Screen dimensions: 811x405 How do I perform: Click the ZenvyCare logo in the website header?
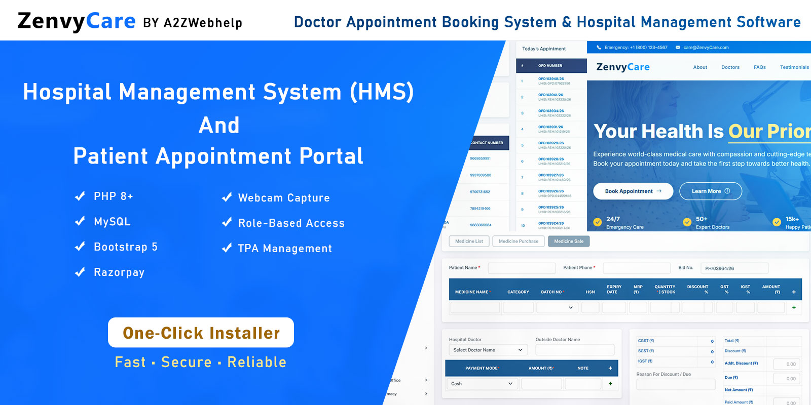pos(623,67)
